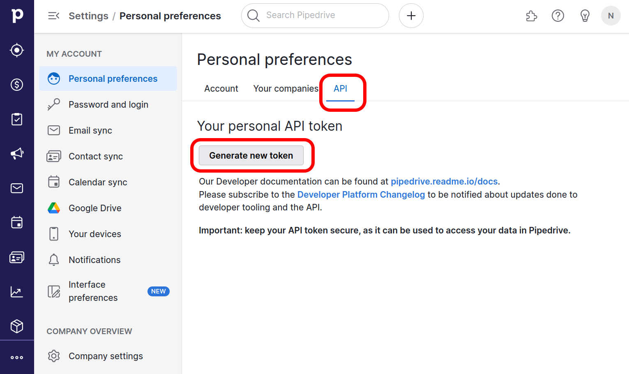629x374 pixels.
Task: Expand more options via the three-dots icon
Action: 17,358
